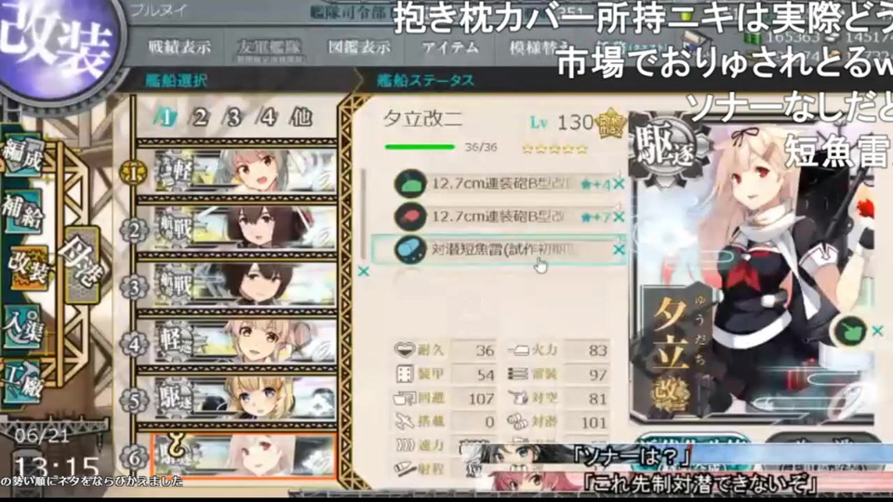893x502 pixels.
Task: Remove the 対潜短魚雷 equipment with its X
Action: click(619, 249)
